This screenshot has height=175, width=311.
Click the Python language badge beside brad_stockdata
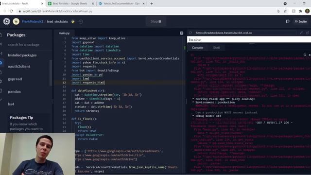point(73,21)
